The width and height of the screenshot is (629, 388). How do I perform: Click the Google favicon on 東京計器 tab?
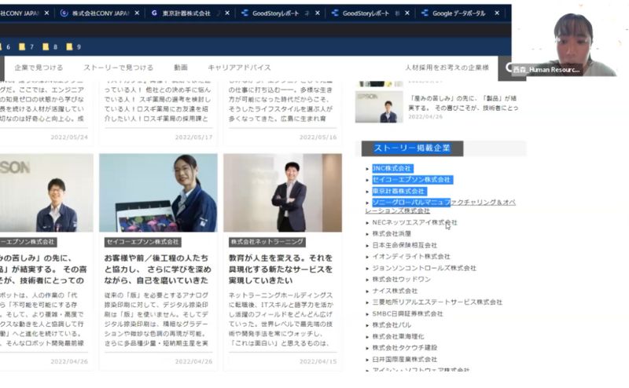point(154,13)
